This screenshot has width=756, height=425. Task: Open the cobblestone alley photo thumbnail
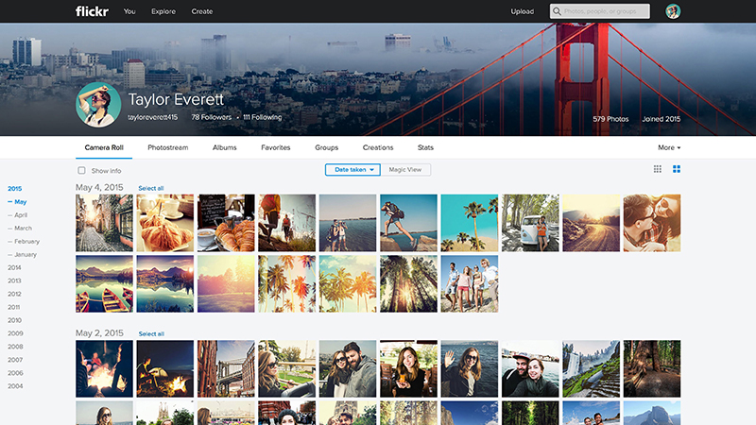pyautogui.click(x=104, y=223)
